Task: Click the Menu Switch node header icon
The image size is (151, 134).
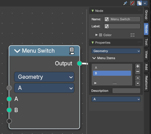Action: (72, 51)
